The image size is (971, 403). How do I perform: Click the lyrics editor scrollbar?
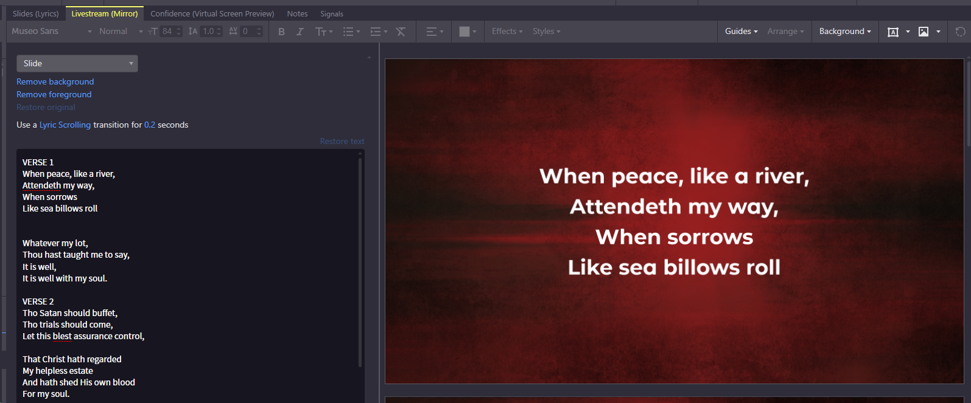[360, 261]
